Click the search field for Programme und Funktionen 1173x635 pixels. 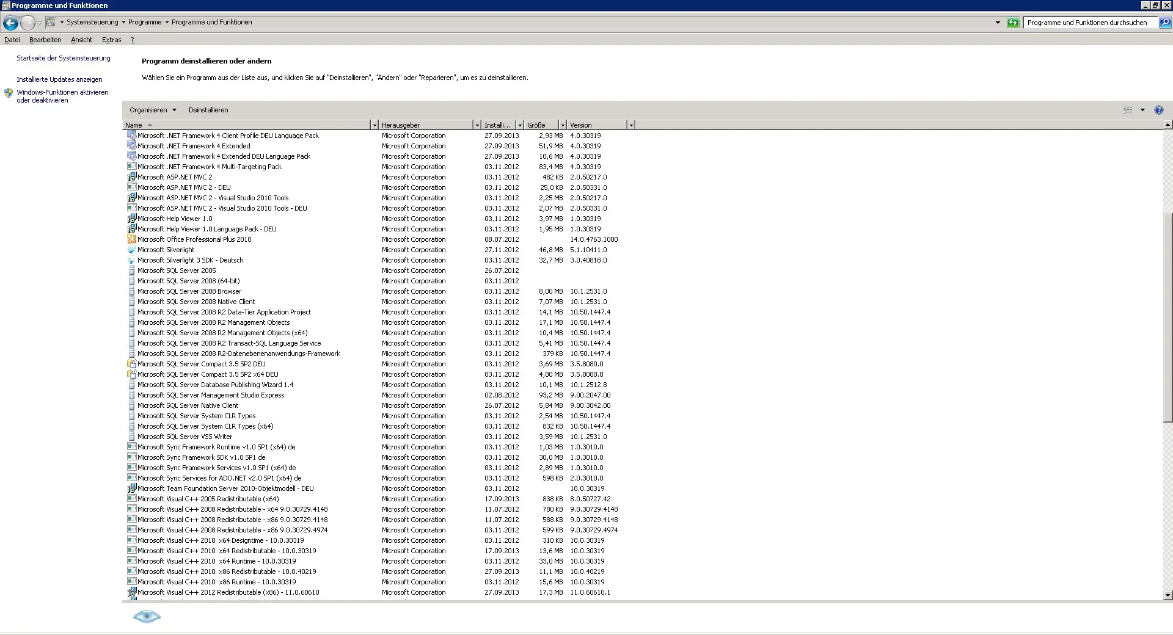[x=1087, y=23]
